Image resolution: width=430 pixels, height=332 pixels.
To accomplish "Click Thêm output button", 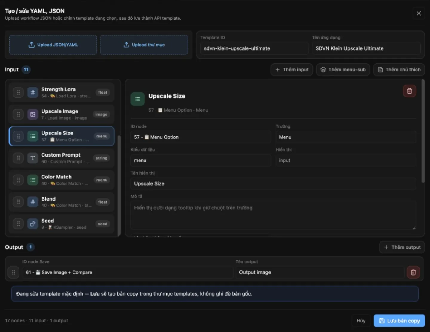I will point(402,247).
